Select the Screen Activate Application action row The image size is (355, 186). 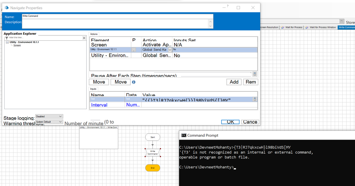173,45
